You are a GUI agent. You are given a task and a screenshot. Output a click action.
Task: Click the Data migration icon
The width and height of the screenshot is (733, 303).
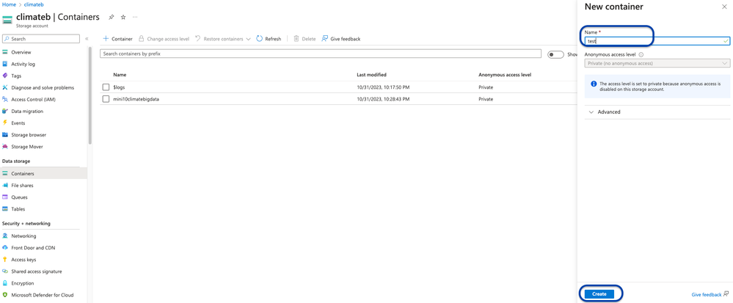pos(5,112)
